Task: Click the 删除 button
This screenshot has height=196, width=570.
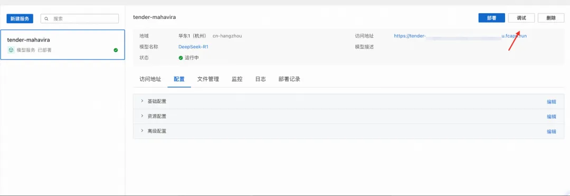Action: point(550,18)
